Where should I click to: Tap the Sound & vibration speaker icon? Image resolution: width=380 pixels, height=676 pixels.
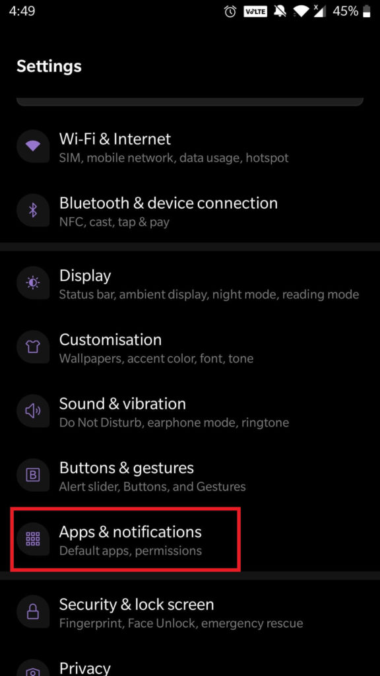pyautogui.click(x=33, y=411)
